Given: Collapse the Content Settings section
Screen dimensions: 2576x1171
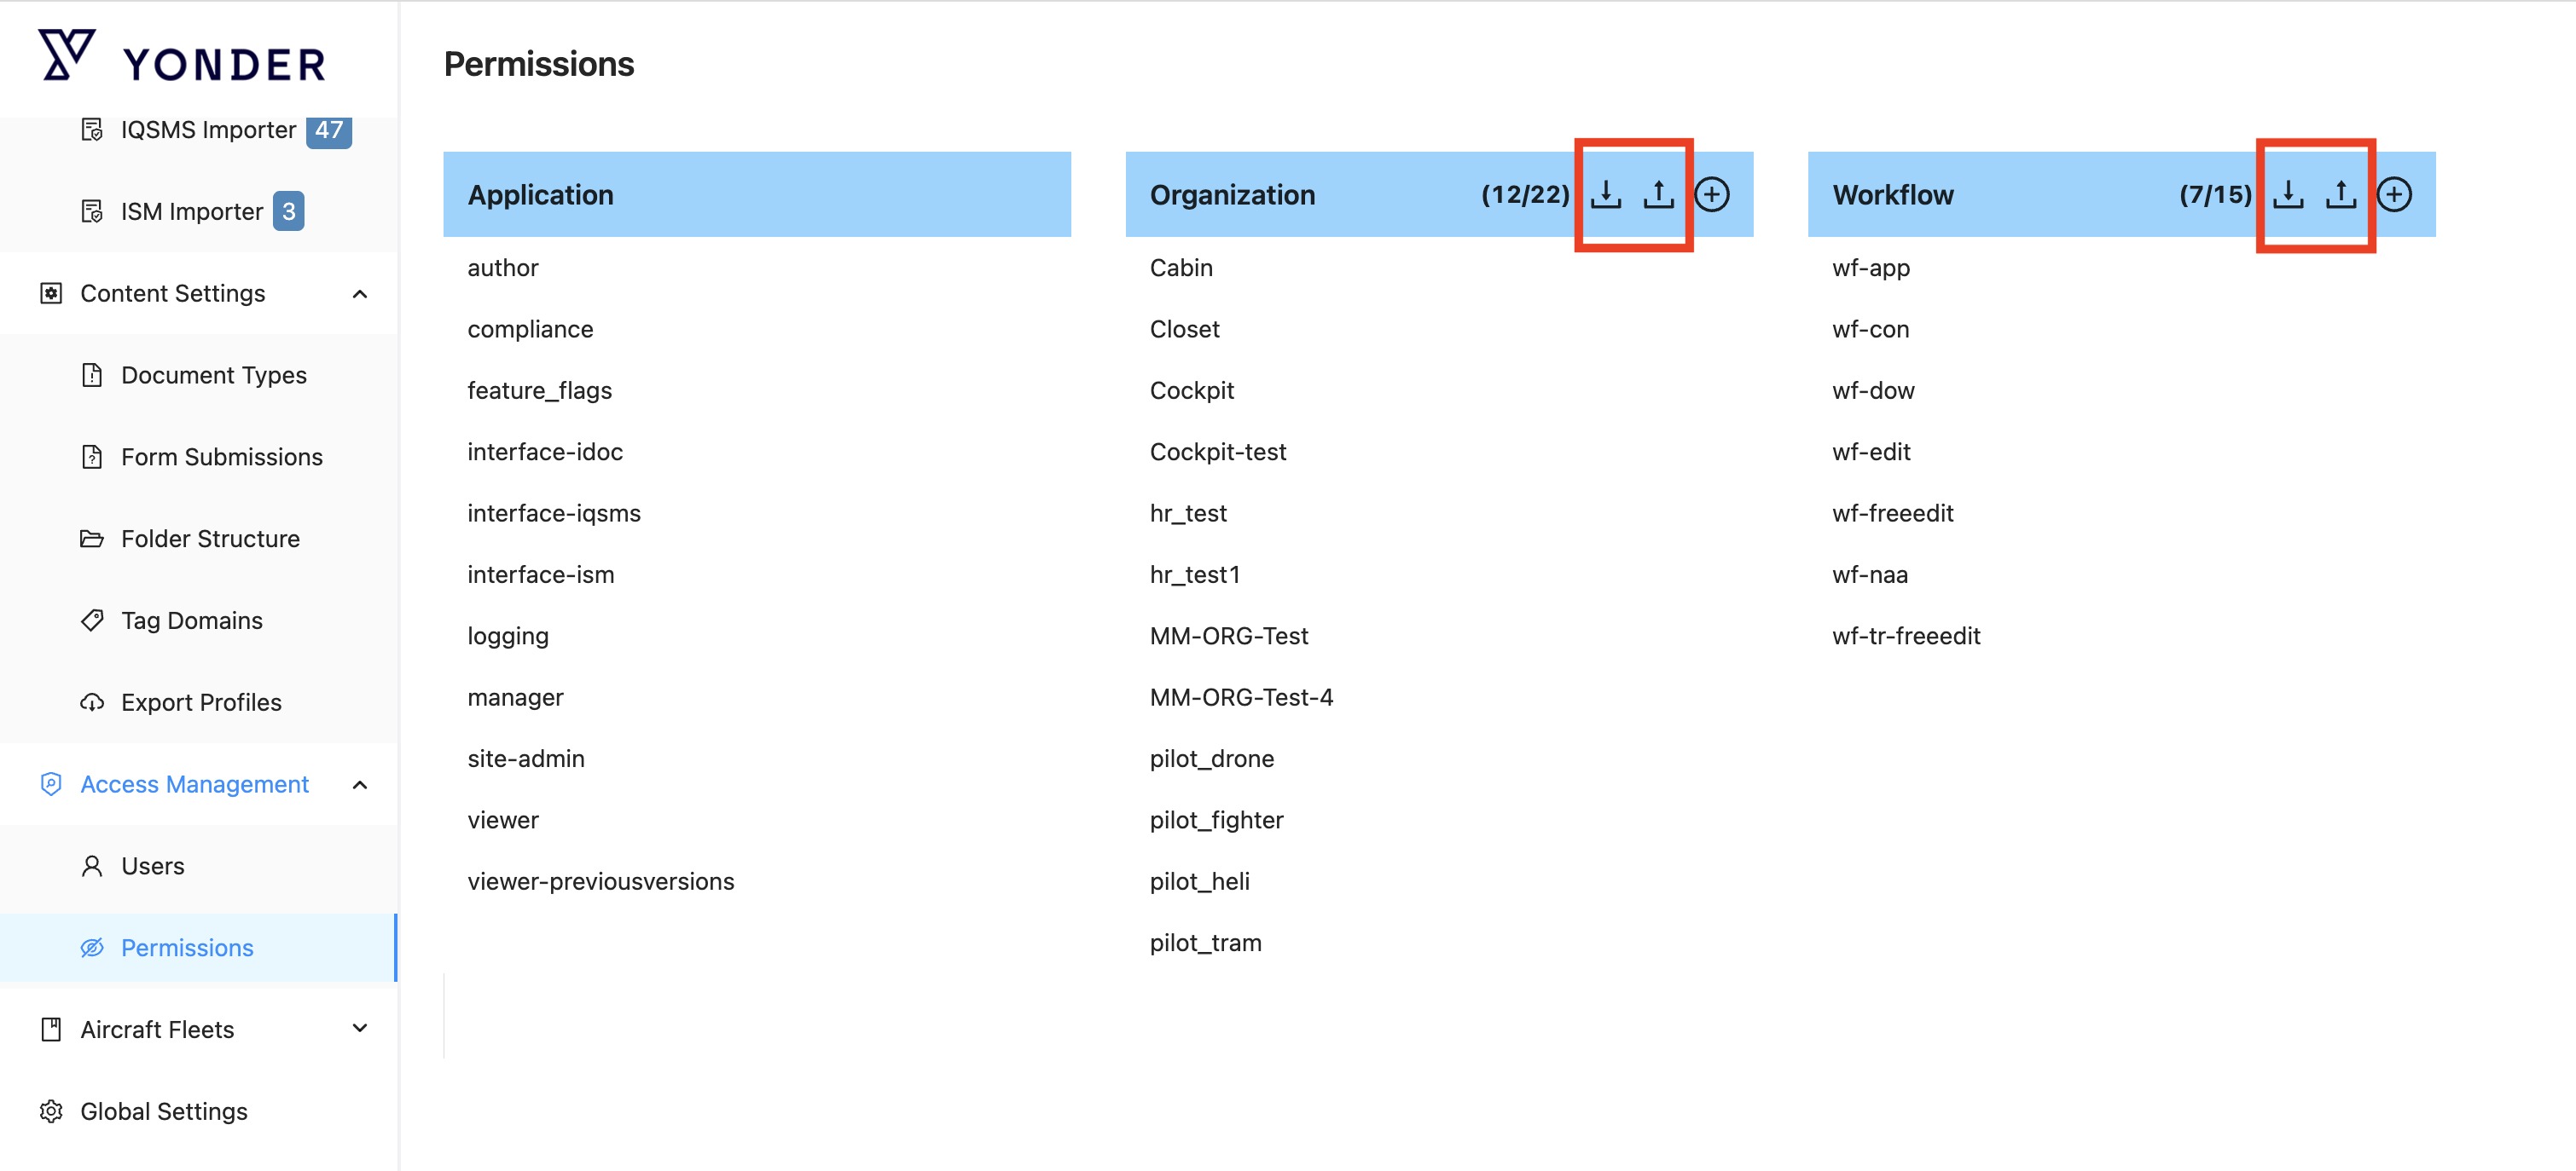Looking at the screenshot, I should coord(360,294).
